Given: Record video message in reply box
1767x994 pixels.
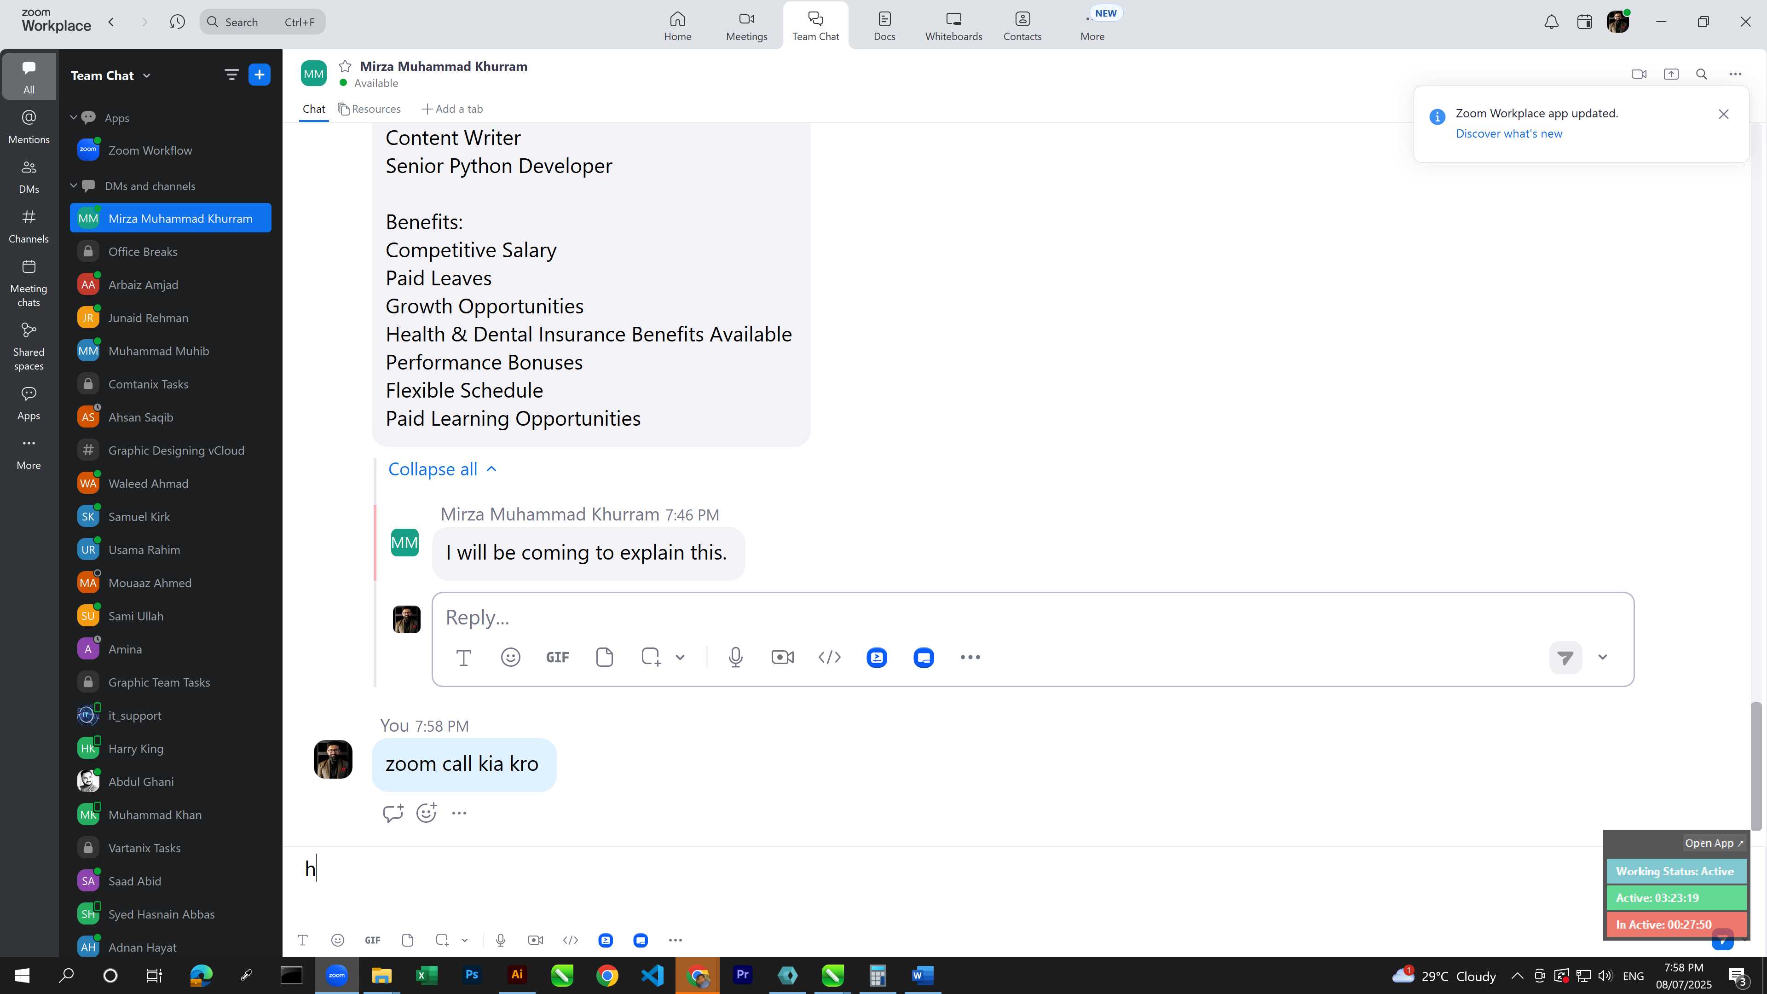Looking at the screenshot, I should pyautogui.click(x=782, y=657).
